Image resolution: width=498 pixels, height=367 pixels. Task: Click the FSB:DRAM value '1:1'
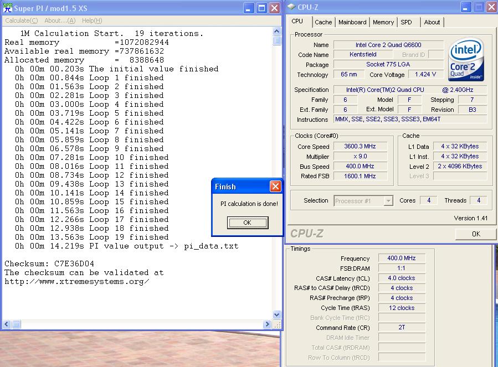click(x=402, y=268)
